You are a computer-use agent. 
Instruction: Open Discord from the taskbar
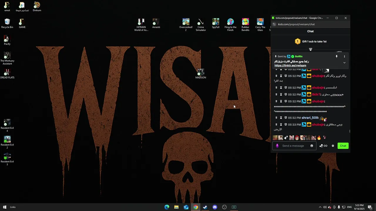click(215, 207)
